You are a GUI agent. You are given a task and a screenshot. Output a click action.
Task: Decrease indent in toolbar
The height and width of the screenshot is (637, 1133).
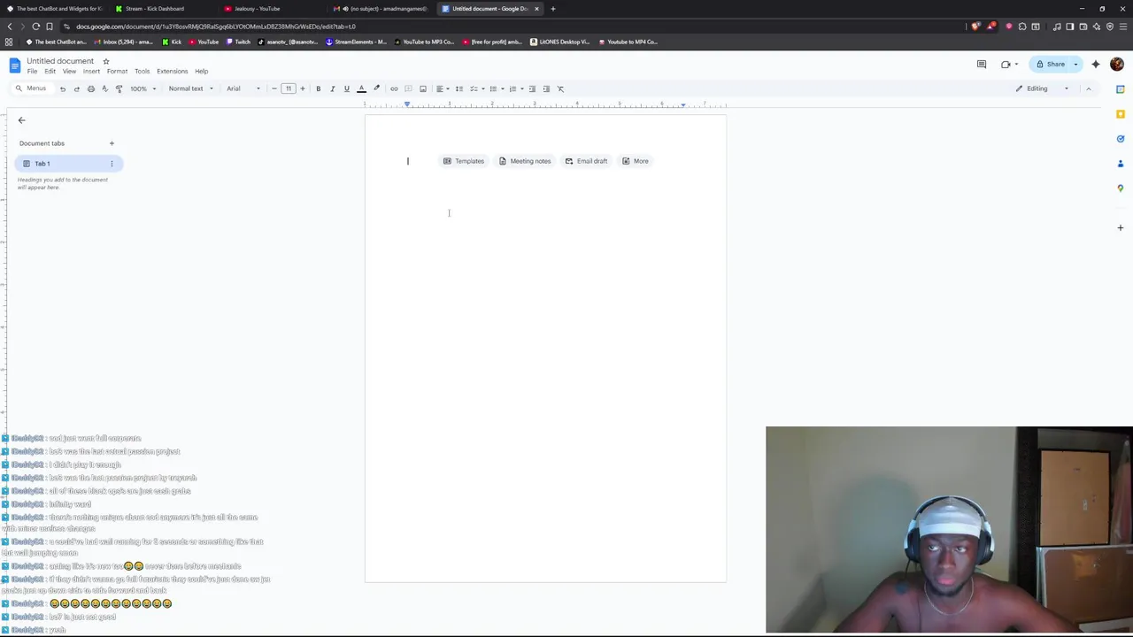(x=532, y=88)
